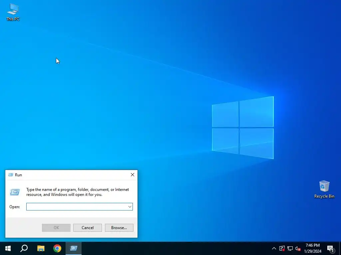This screenshot has width=341, height=255.
Task: Open the network status tray icon
Action: 290,248
